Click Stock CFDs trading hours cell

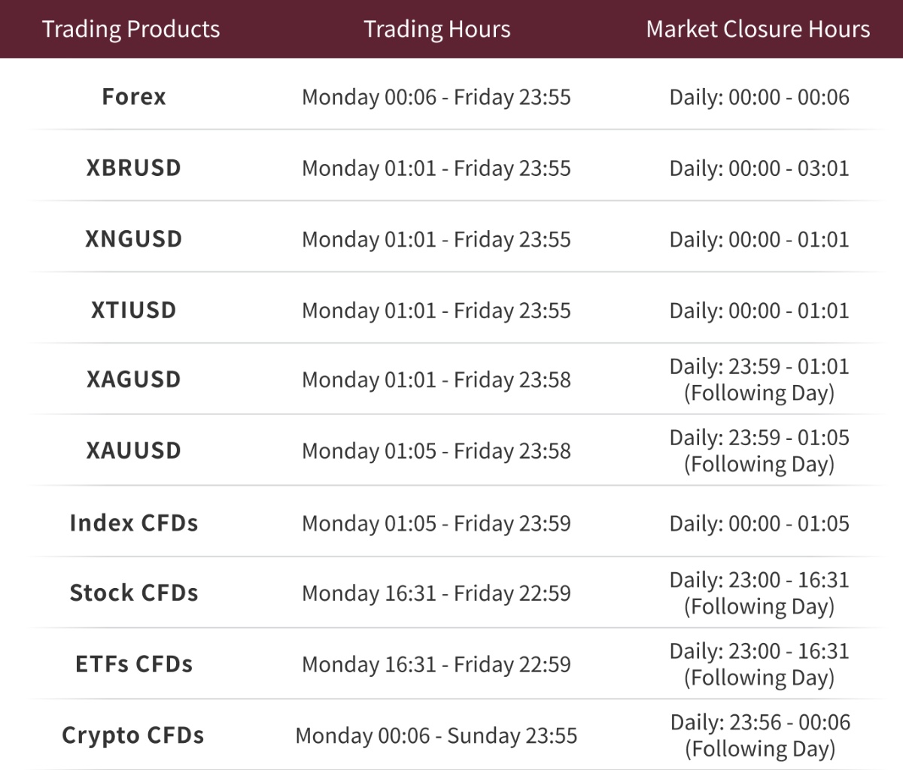(436, 593)
